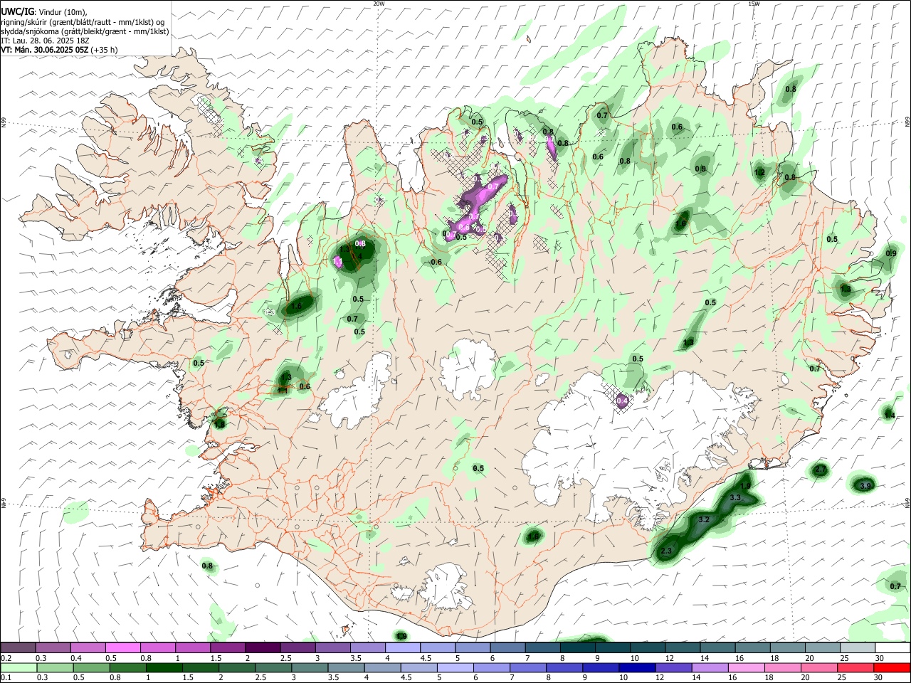
Task: Click the '3.3' precipitation value
Action: pos(735,497)
